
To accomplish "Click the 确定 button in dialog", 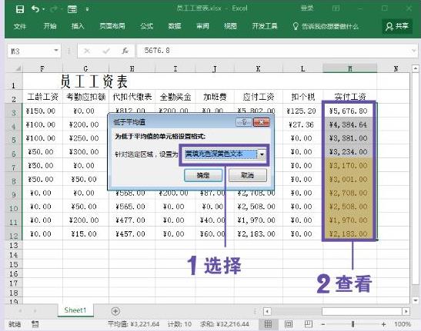I will click(203, 175).
